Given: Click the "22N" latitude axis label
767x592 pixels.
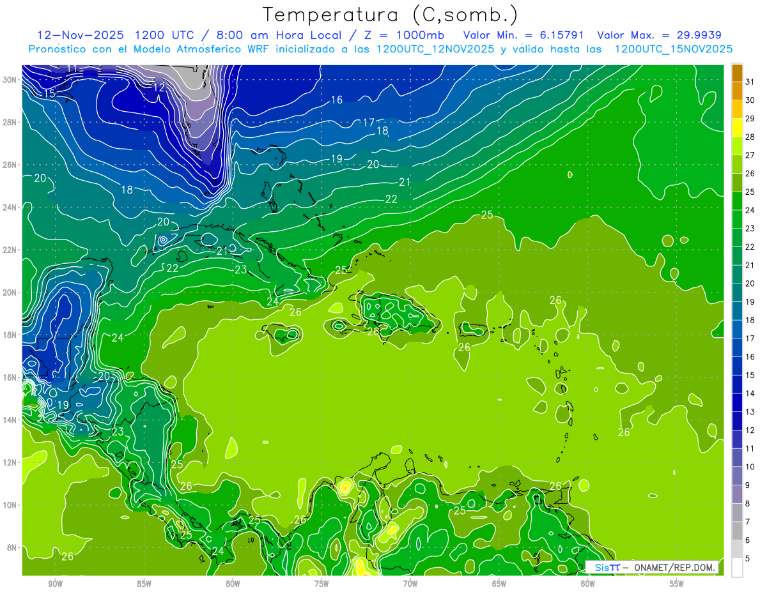Looking at the screenshot, I should click(x=10, y=250).
